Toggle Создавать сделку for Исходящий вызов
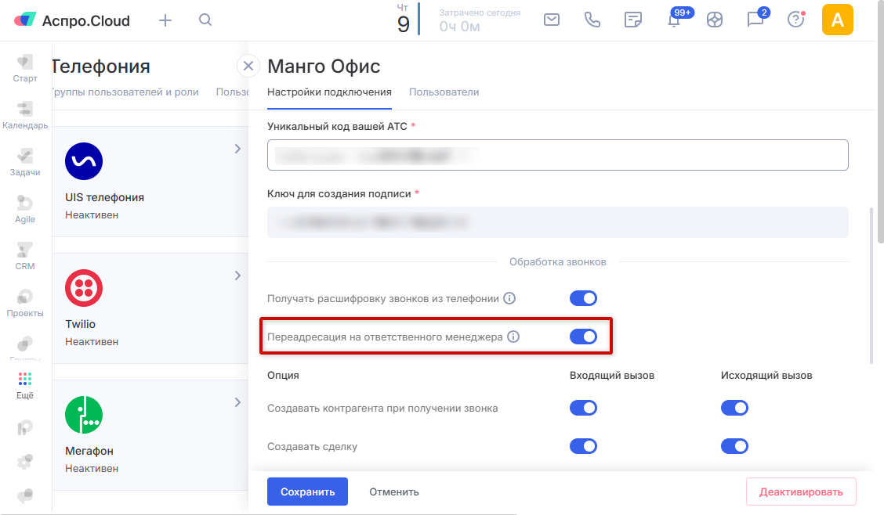 pyautogui.click(x=734, y=446)
